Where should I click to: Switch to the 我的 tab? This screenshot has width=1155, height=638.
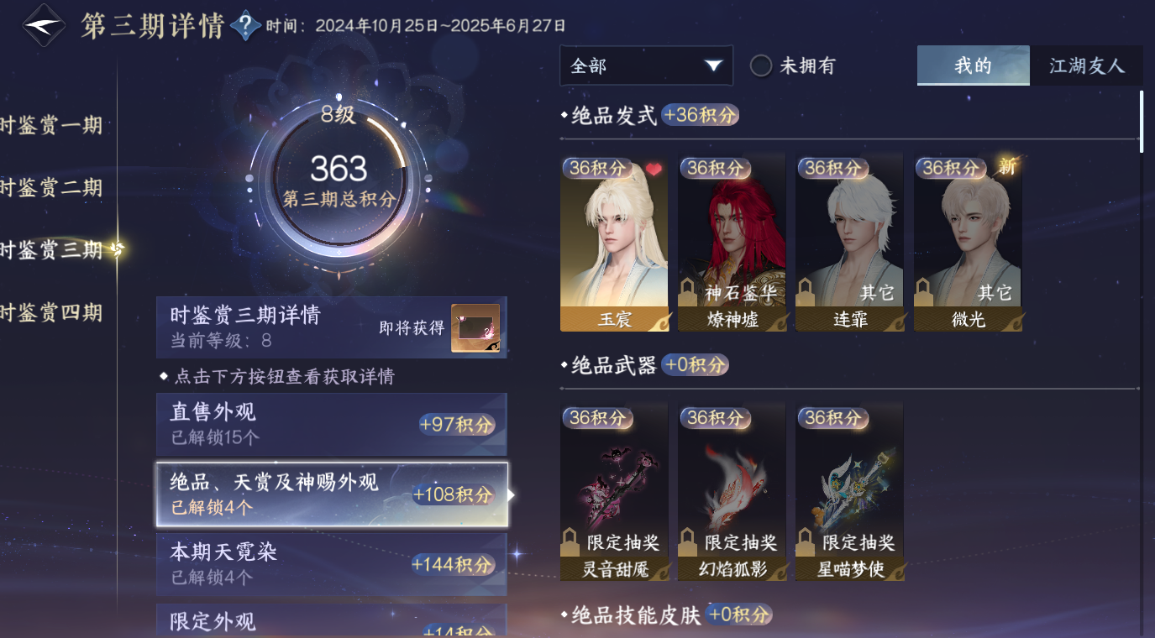point(974,65)
